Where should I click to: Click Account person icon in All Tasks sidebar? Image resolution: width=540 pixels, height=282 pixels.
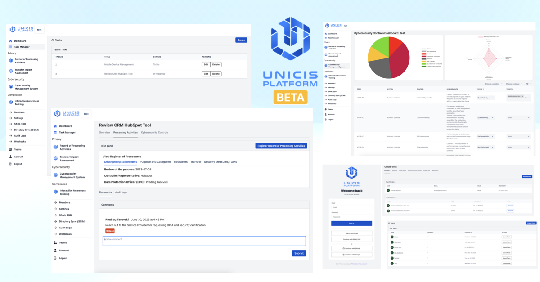pos(11,157)
